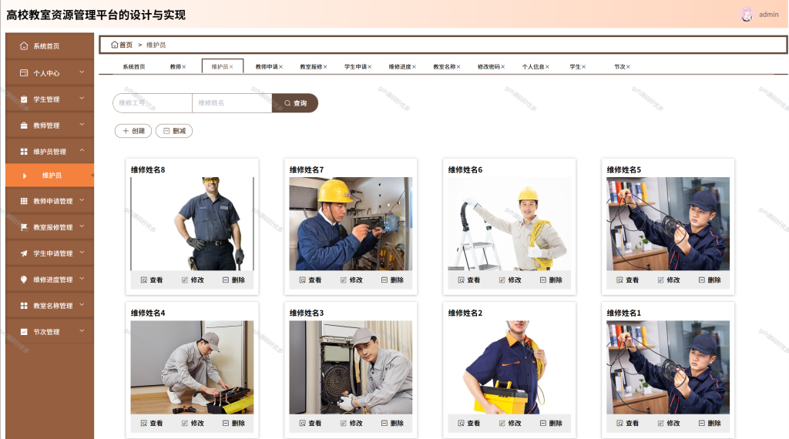Click the admin avatar icon
The height and width of the screenshot is (439, 789).
point(747,15)
